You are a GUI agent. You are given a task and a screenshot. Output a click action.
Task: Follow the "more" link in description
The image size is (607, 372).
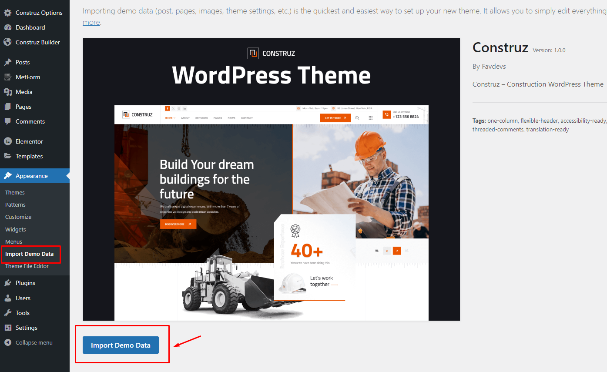pos(91,22)
